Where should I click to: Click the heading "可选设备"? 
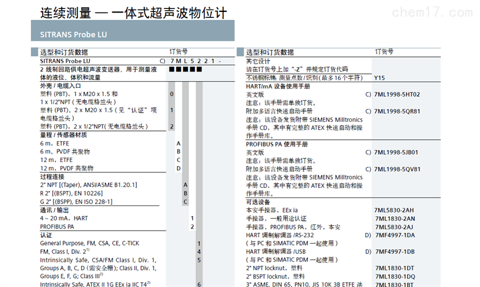click(258, 202)
